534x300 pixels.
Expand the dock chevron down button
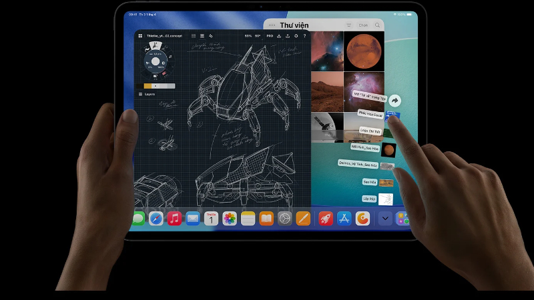point(385,219)
